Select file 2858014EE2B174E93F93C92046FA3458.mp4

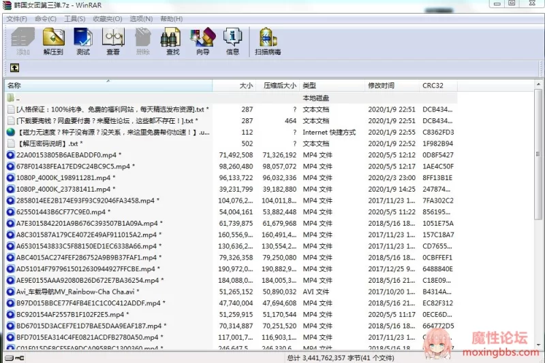click(88, 201)
